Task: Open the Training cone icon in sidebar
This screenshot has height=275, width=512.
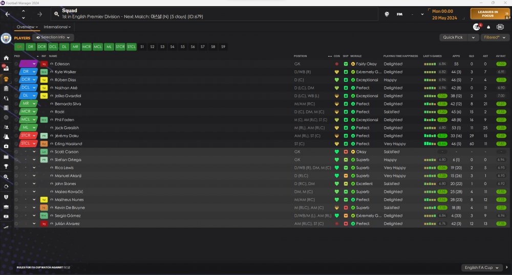Action: pyautogui.click(x=6, y=137)
